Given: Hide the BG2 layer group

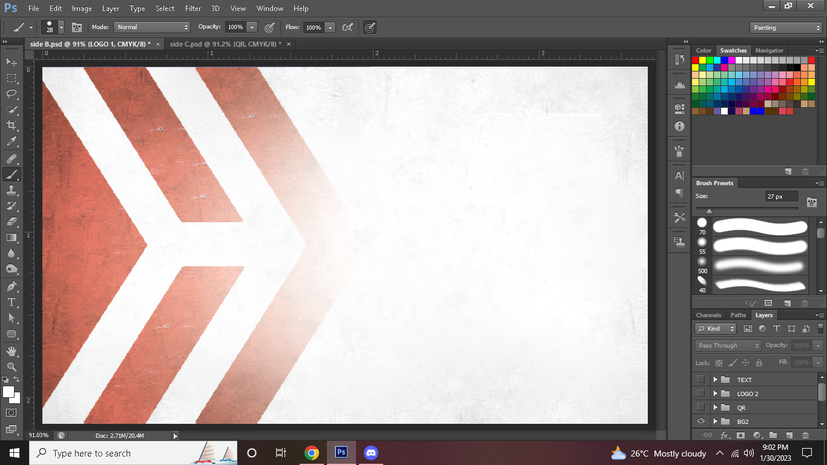Looking at the screenshot, I should coord(701,421).
